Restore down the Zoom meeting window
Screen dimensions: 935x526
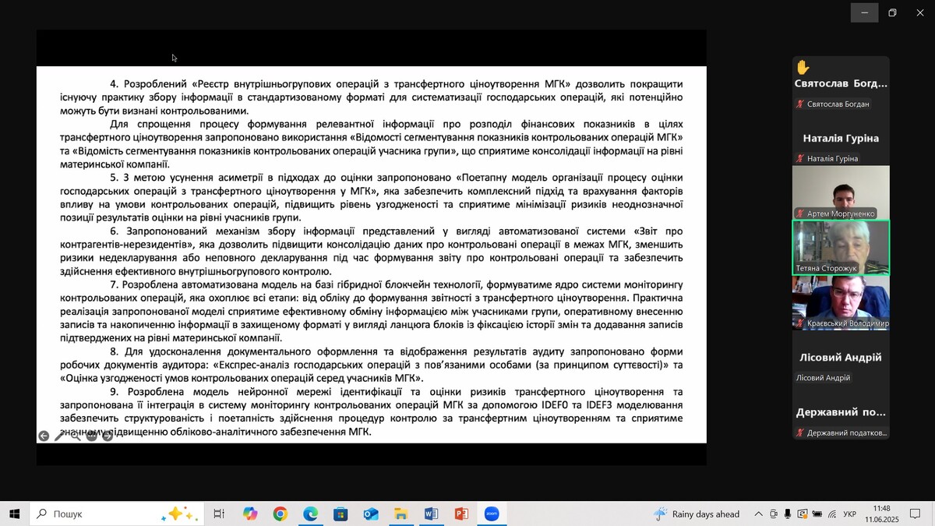coord(892,12)
